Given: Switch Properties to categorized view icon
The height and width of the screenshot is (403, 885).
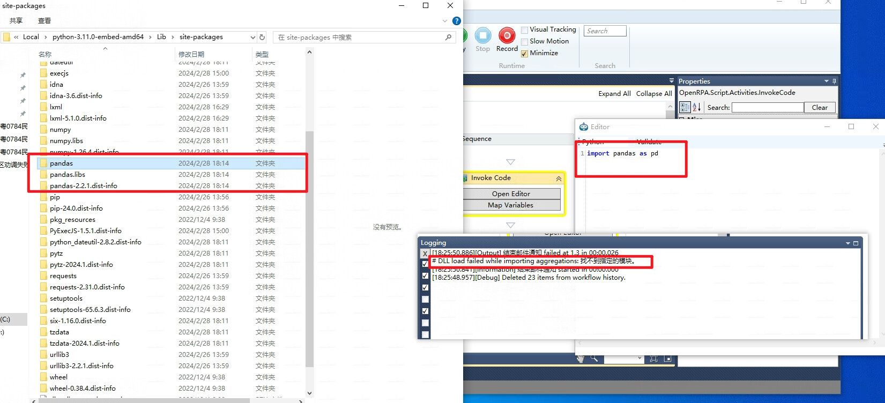Looking at the screenshot, I should (685, 107).
